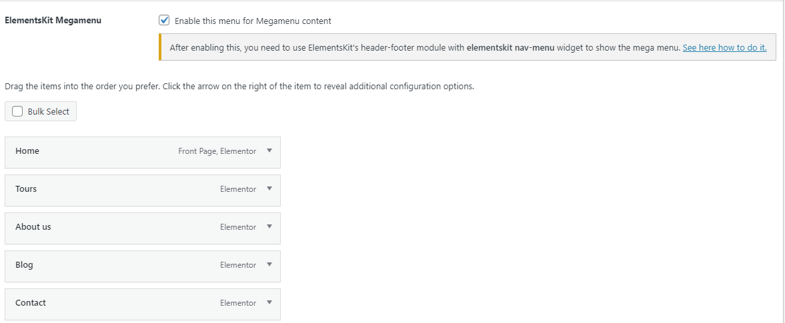The height and width of the screenshot is (323, 785).
Task: Click the Elementor label on About us item
Action: pyautogui.click(x=238, y=227)
